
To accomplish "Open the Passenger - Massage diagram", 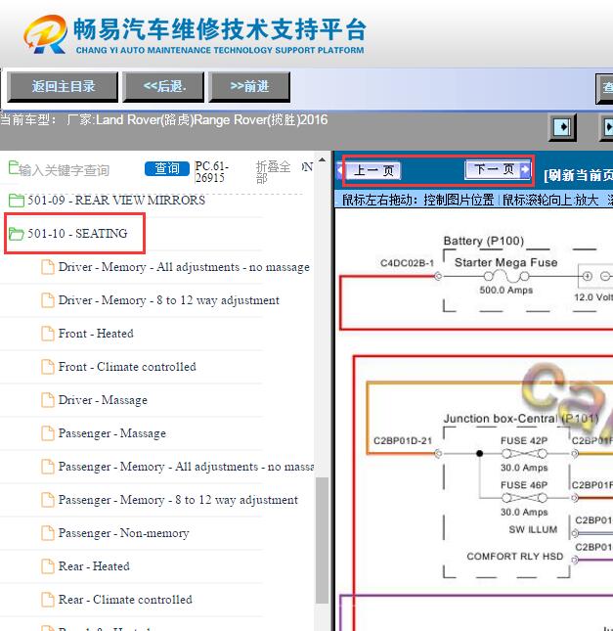I will pos(111,433).
